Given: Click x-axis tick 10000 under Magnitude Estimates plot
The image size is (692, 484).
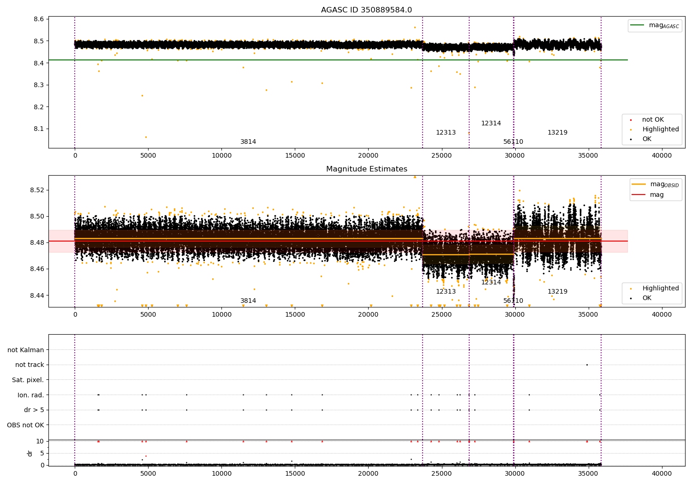Looking at the screenshot, I should 221,315.
